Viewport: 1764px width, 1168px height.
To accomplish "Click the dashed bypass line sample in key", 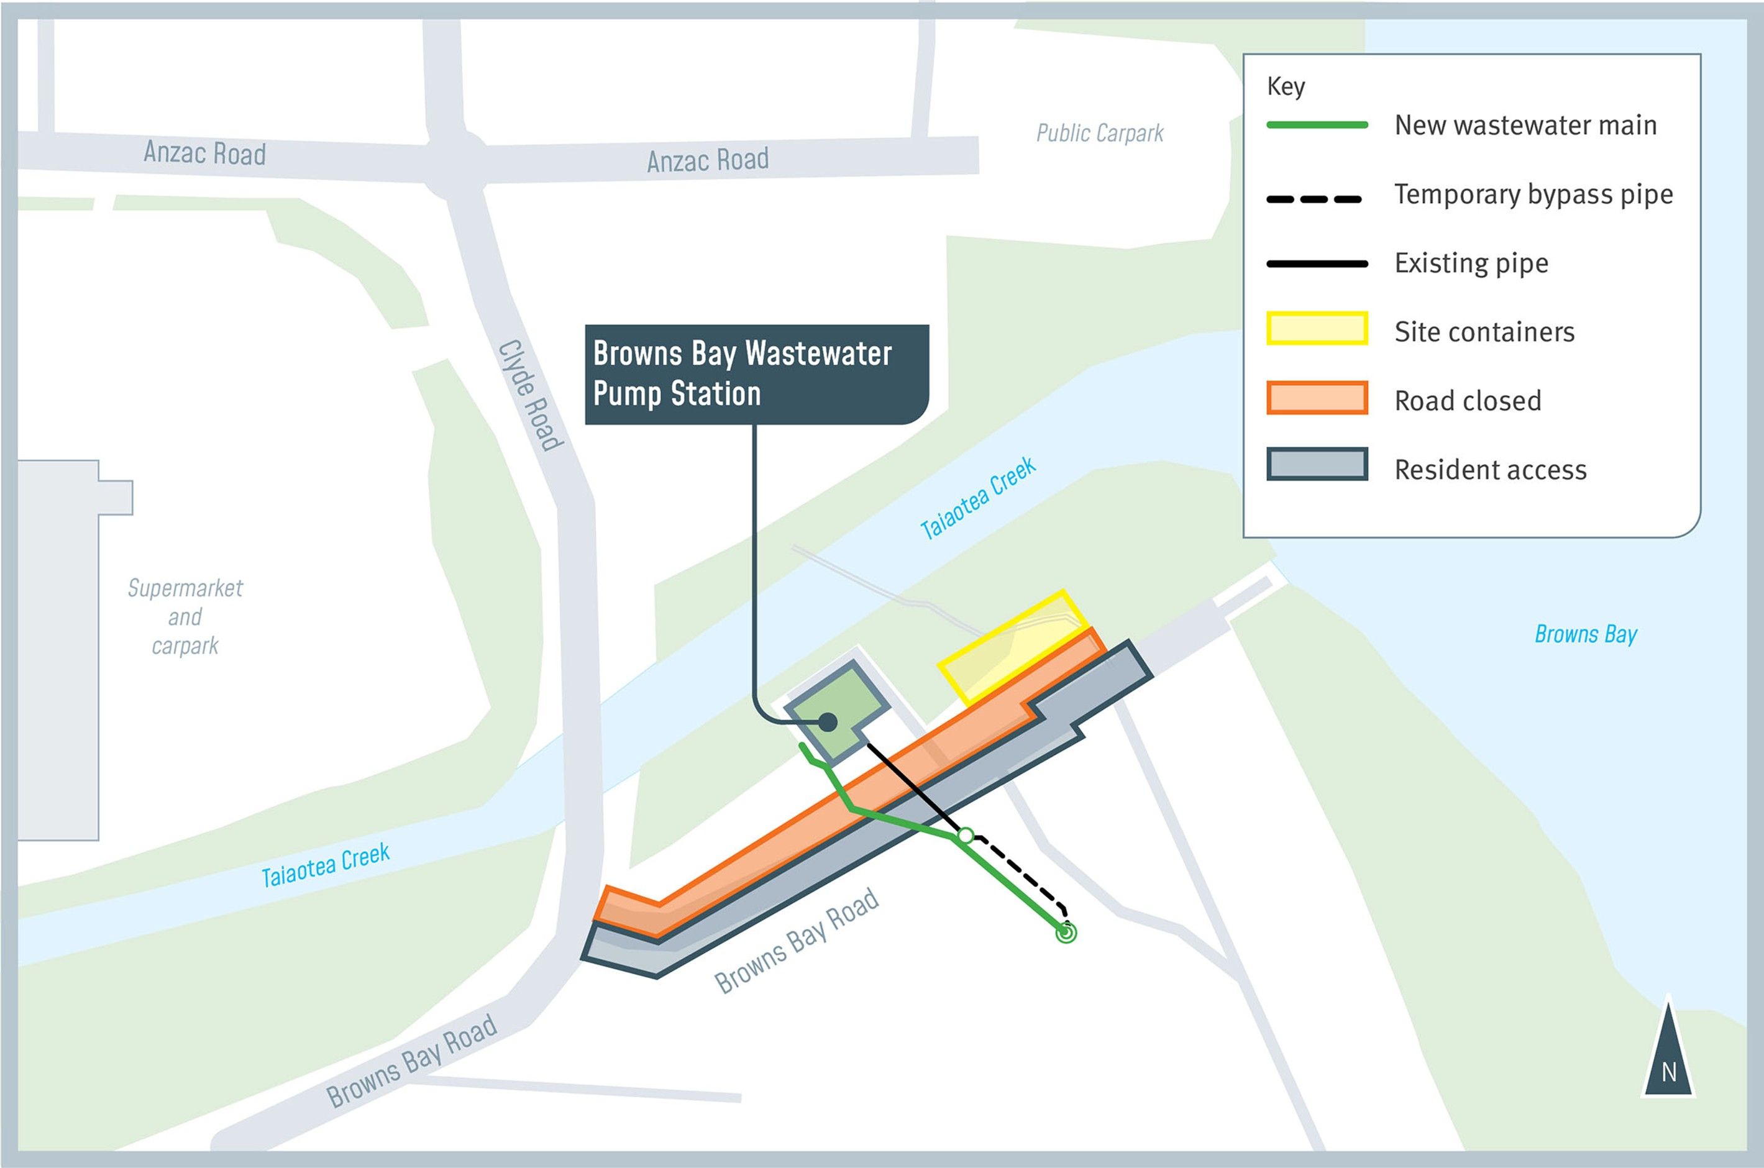I will [x=1315, y=199].
